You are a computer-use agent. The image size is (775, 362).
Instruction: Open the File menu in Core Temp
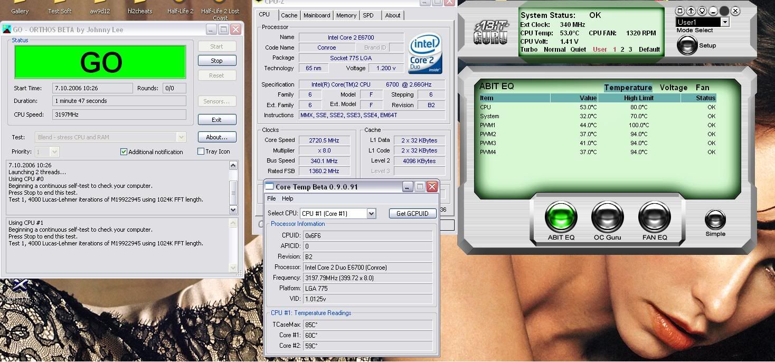(x=271, y=198)
